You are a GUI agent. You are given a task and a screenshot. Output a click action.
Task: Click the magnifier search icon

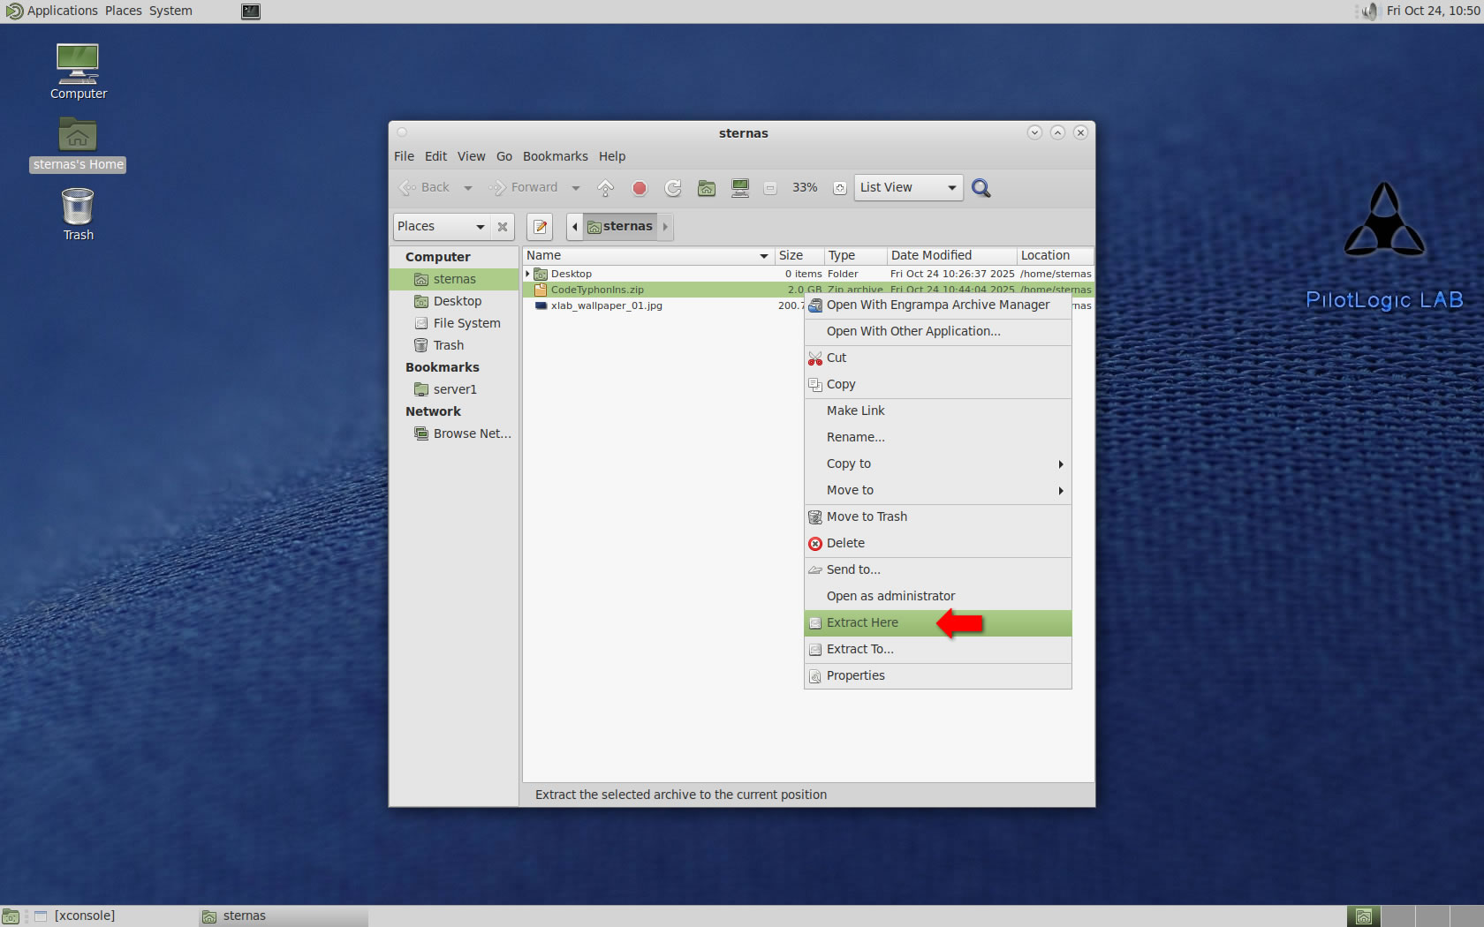click(980, 188)
